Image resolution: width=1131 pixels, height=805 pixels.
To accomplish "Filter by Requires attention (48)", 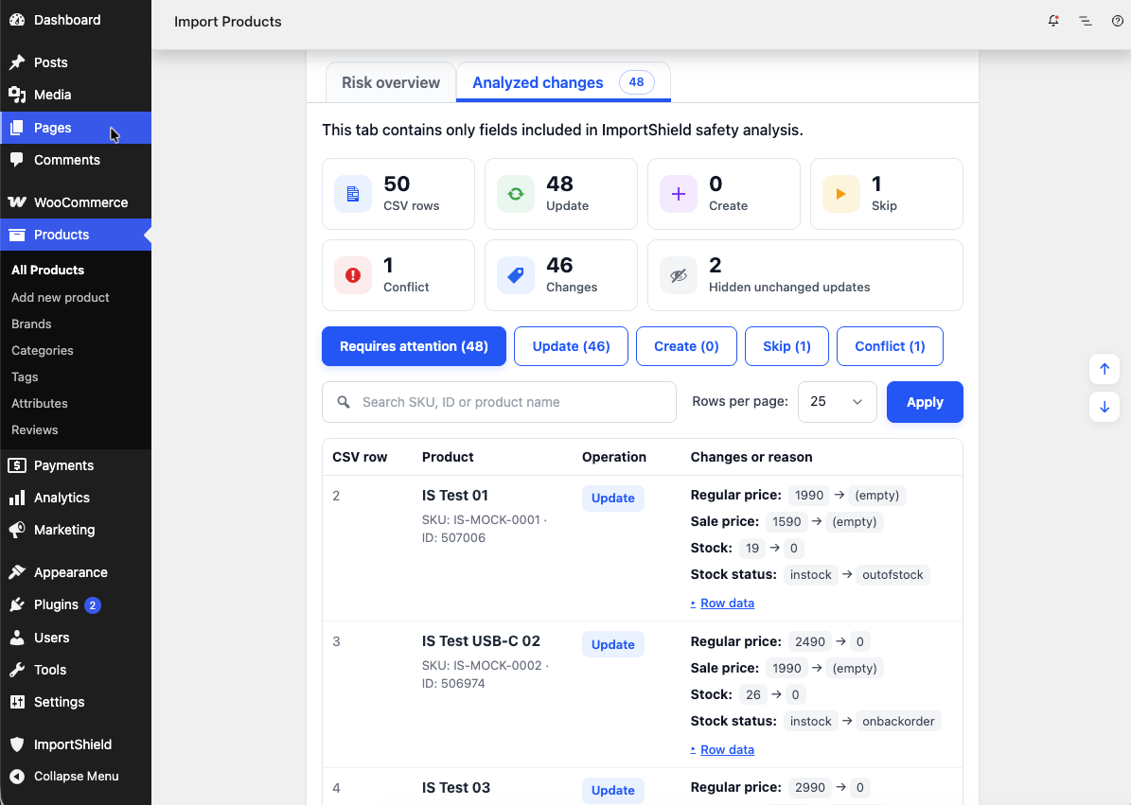I will point(414,346).
